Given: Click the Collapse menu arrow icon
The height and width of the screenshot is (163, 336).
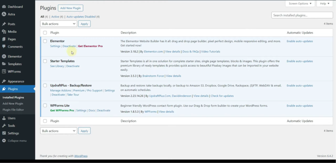Looking at the screenshot, I should (x=4, y=141).
